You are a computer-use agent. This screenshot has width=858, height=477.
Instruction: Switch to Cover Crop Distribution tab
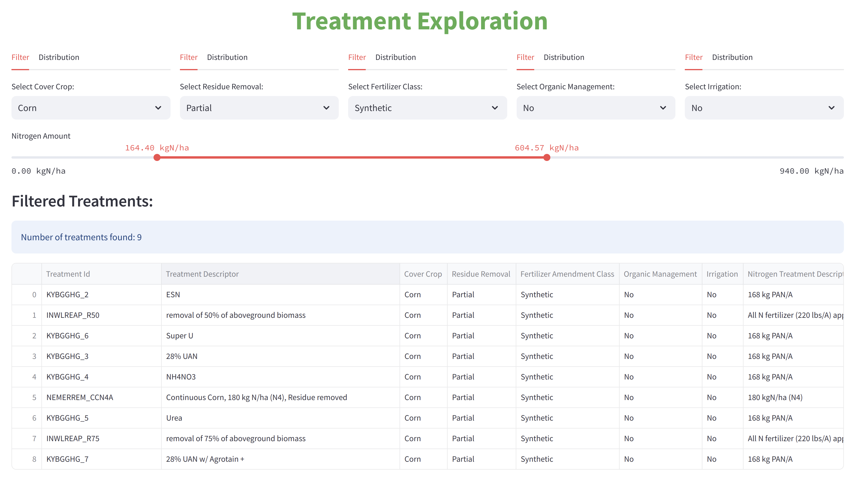tap(59, 57)
